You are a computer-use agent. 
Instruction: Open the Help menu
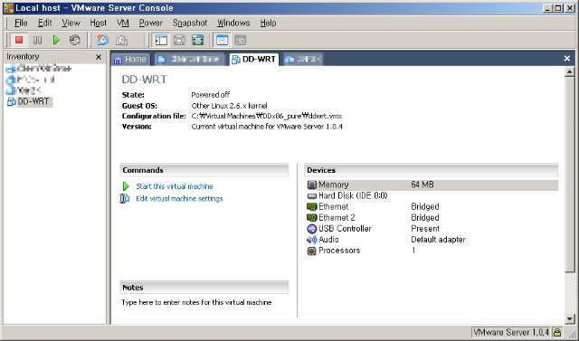(x=268, y=23)
